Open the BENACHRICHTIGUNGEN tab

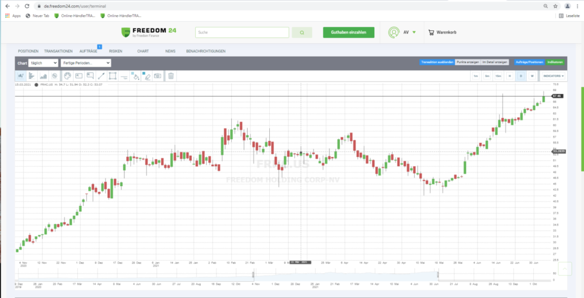click(206, 51)
